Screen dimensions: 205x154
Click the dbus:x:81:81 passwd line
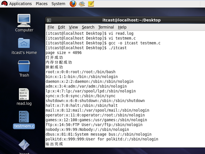(x=98, y=134)
